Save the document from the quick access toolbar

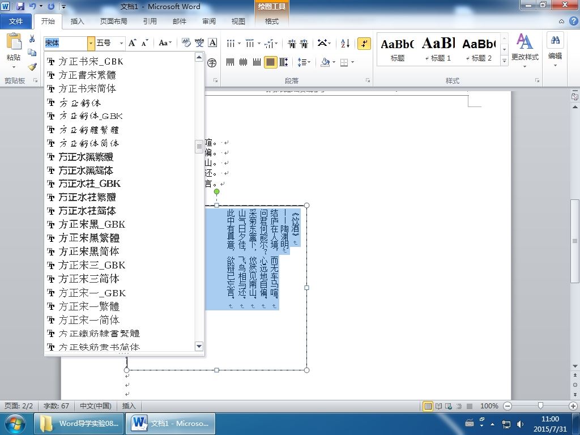(20, 6)
